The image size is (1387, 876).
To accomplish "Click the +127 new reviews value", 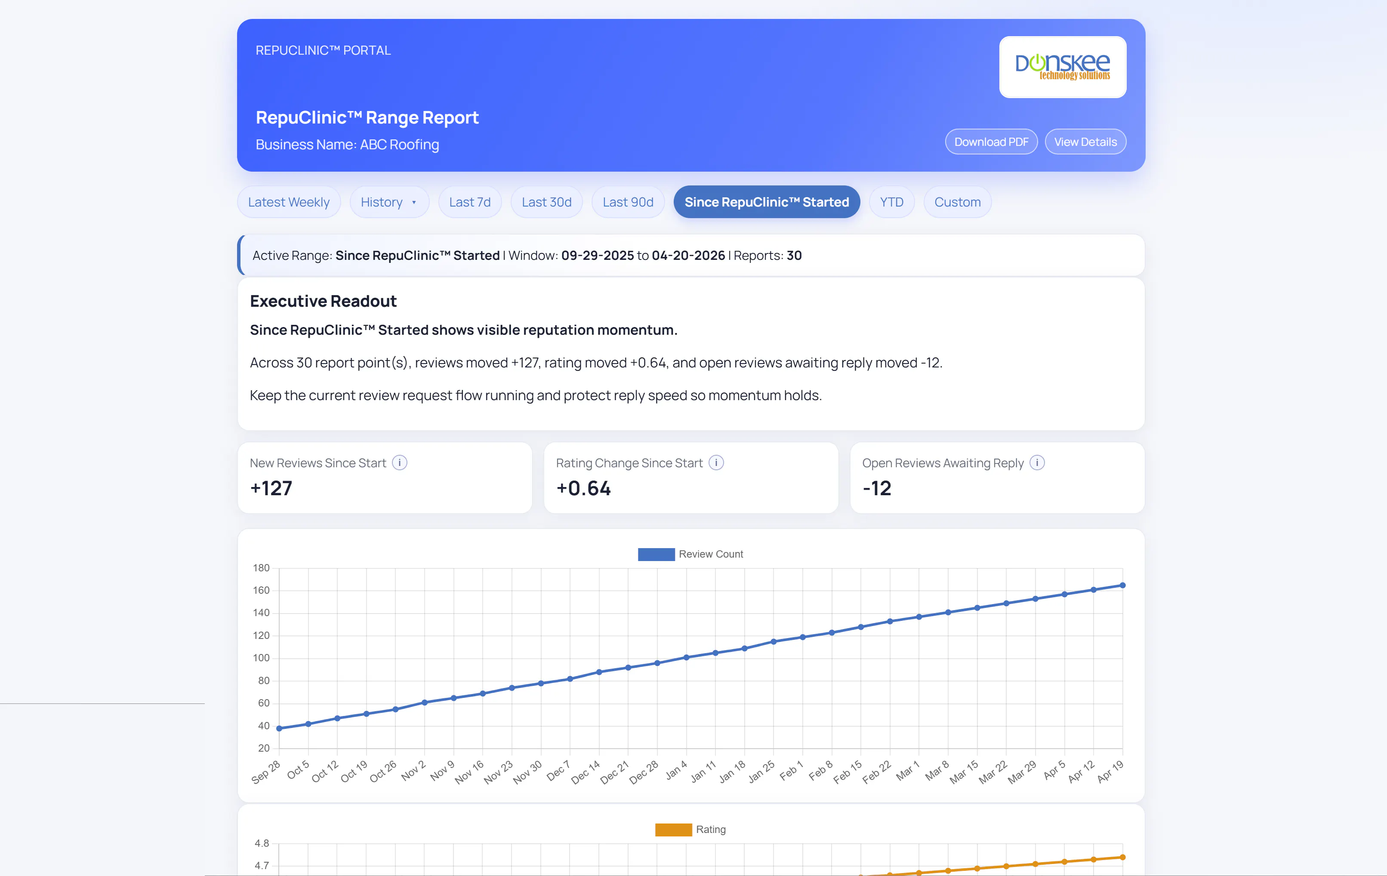I will coord(271,488).
